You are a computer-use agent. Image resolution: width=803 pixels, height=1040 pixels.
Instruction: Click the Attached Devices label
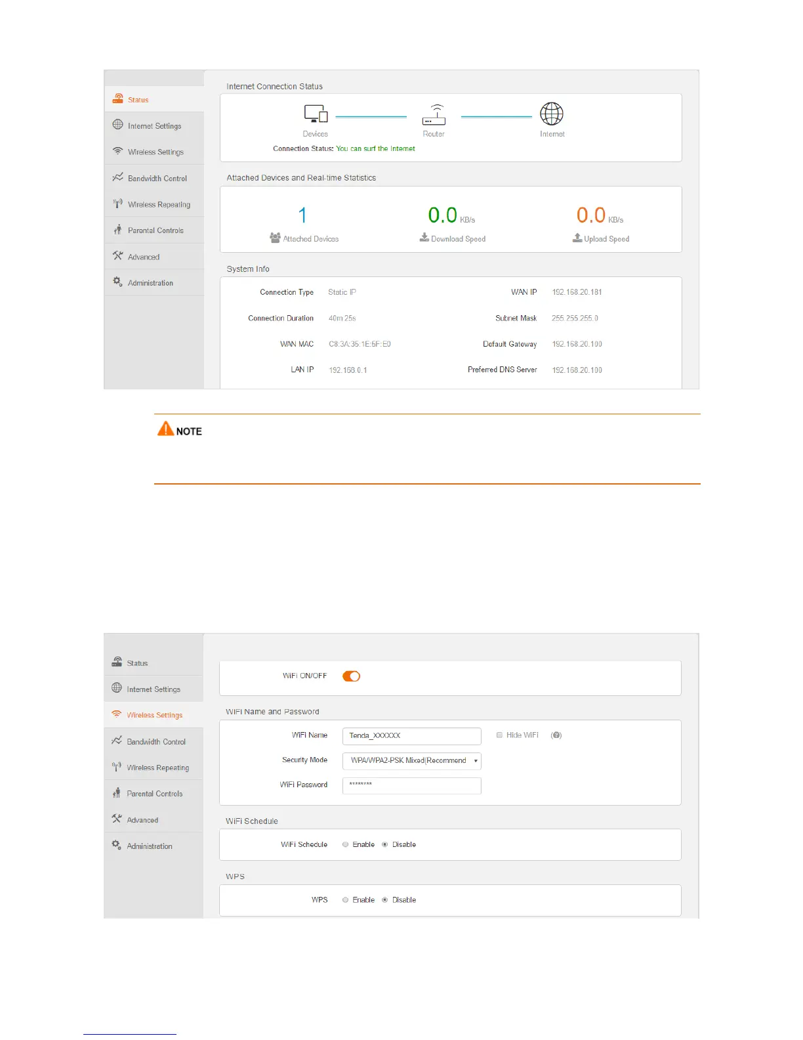pos(311,239)
